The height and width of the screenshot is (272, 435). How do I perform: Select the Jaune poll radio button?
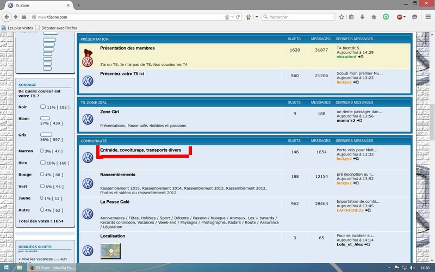[42, 198]
